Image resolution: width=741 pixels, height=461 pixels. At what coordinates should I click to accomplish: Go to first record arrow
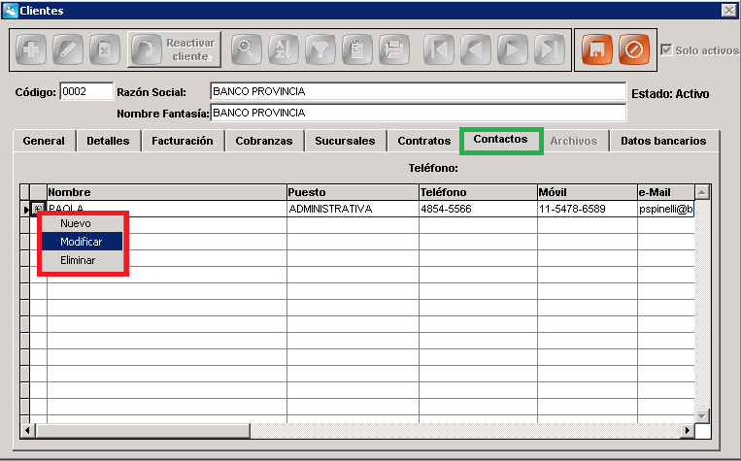pyautogui.click(x=439, y=49)
